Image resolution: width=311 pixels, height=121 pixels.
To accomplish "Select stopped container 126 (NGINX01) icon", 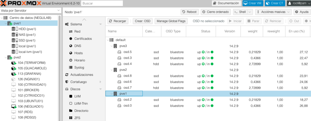I will click(x=13, y=79).
